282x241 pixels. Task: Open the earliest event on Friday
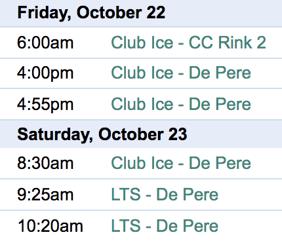(x=188, y=43)
